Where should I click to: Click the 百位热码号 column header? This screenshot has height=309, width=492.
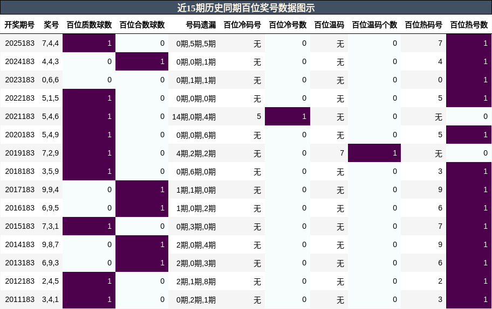coord(423,25)
